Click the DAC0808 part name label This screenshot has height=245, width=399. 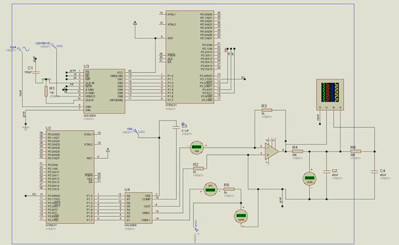[130, 226]
